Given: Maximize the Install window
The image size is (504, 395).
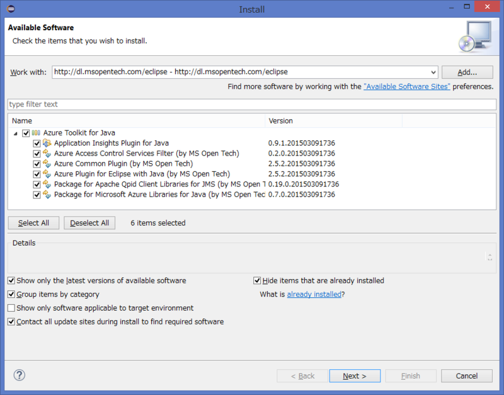Looking at the screenshot, I should pyautogui.click(x=467, y=7).
